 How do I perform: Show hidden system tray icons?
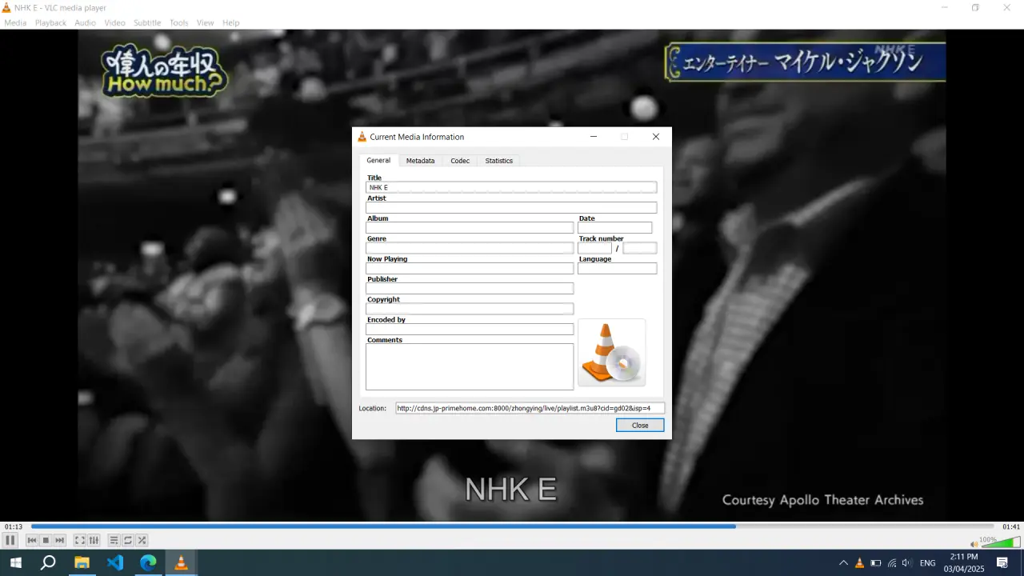[843, 563]
